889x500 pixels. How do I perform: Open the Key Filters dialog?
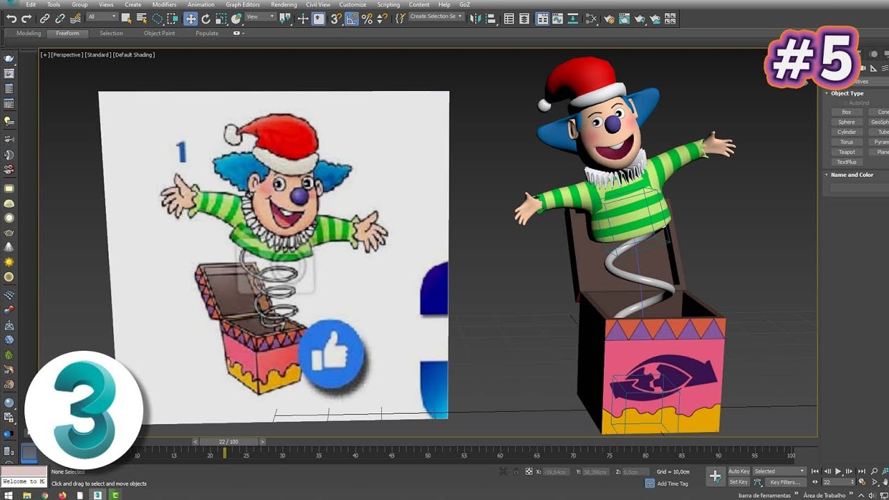point(785,482)
